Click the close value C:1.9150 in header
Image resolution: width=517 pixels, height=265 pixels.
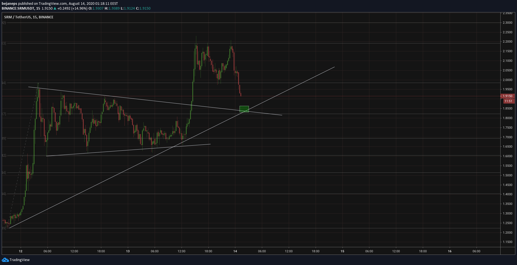click(x=143, y=8)
